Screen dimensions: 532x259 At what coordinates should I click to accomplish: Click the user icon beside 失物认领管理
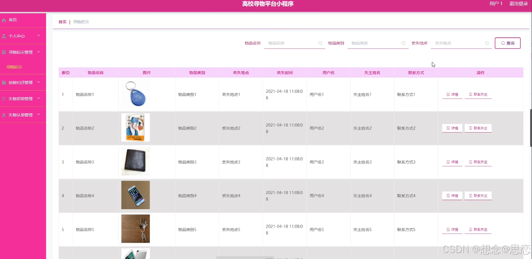pyautogui.click(x=4, y=115)
